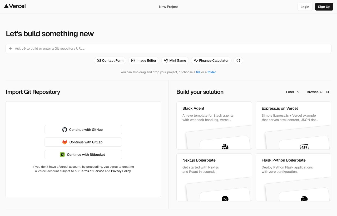Click the Next.js logo in the template preview
This screenshot has height=216, width=337.
225,199
